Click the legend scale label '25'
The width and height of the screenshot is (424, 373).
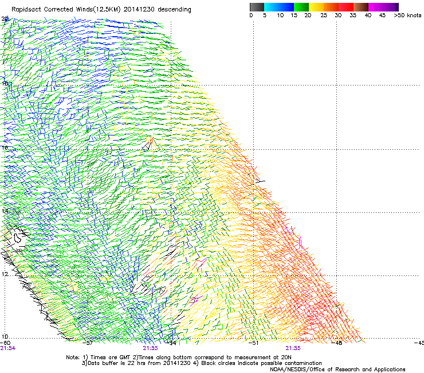tap(324, 15)
